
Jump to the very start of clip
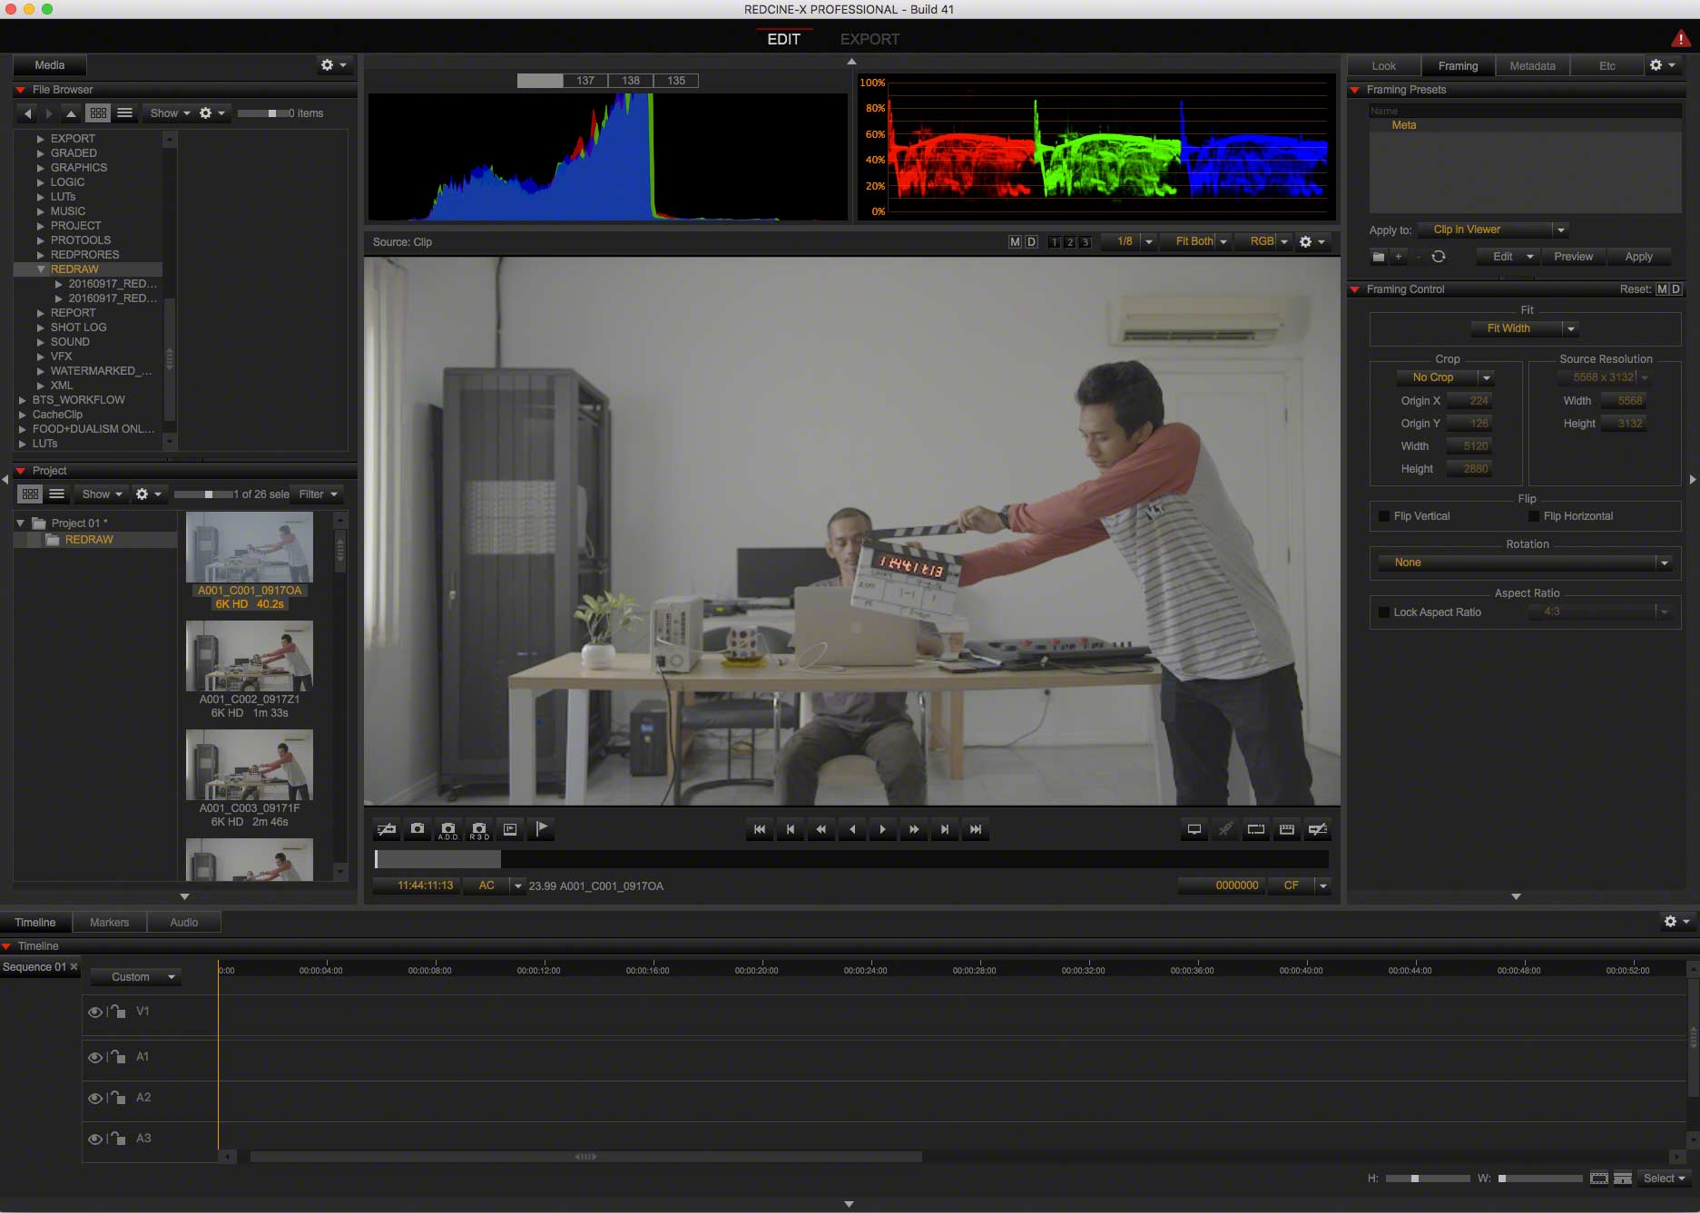(759, 829)
